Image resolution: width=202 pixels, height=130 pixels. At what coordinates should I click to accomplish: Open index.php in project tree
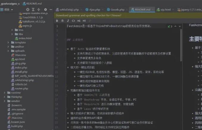pos(19,68)
